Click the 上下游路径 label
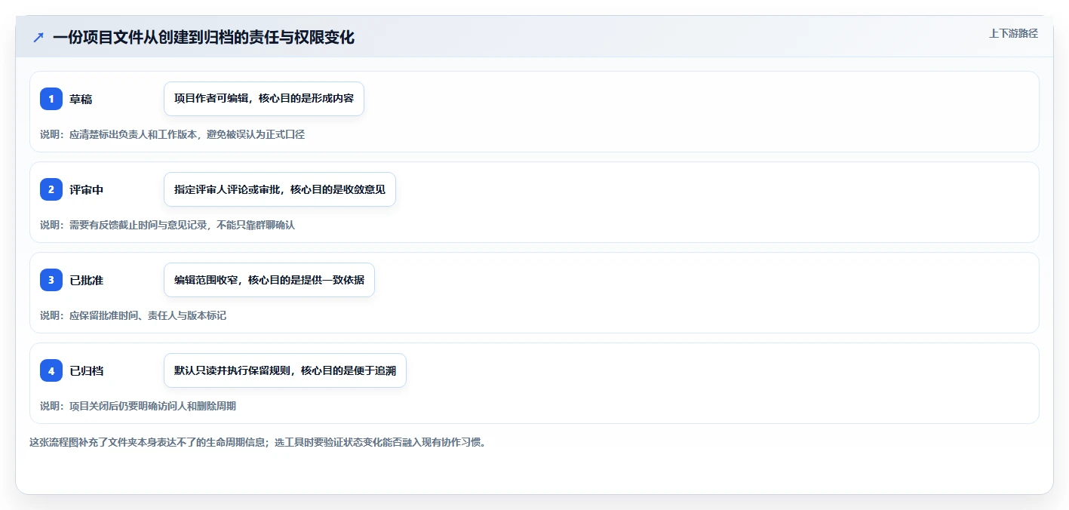The height and width of the screenshot is (510, 1069). pyautogui.click(x=1013, y=33)
